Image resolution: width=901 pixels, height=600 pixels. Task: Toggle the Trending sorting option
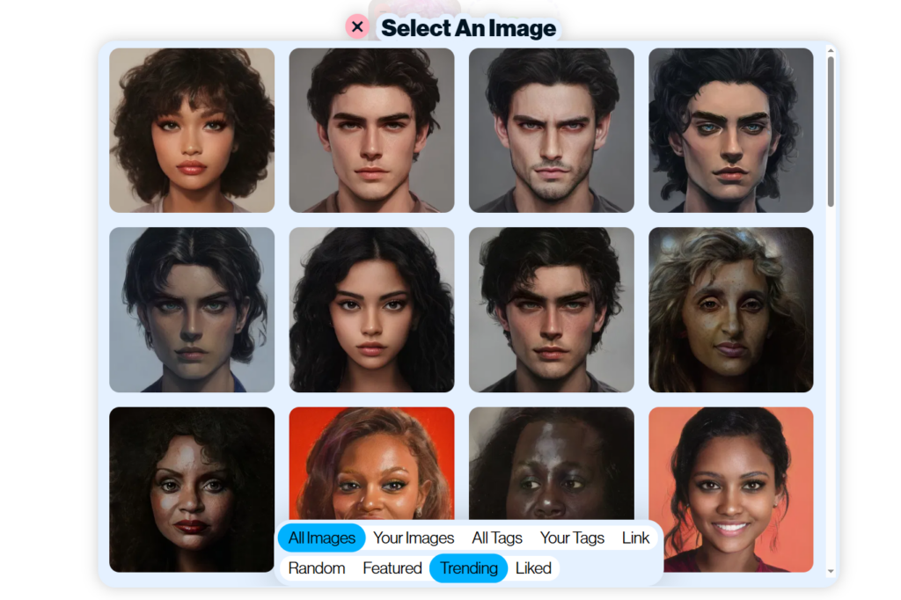tap(468, 568)
